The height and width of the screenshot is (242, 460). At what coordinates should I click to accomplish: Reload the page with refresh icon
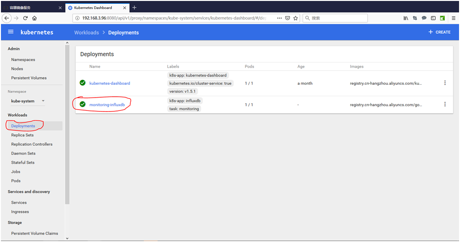25,18
